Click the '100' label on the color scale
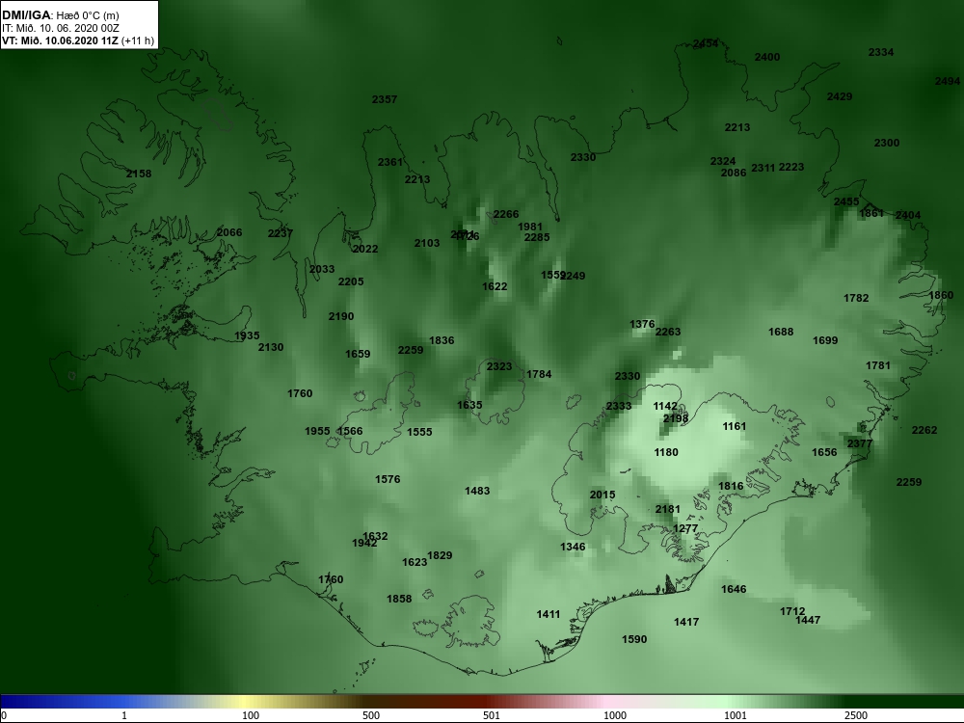This screenshot has height=723, width=964. (251, 715)
